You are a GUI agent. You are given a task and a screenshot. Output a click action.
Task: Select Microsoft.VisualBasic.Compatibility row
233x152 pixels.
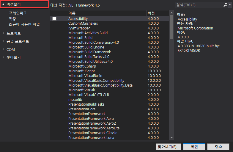coord(110,80)
